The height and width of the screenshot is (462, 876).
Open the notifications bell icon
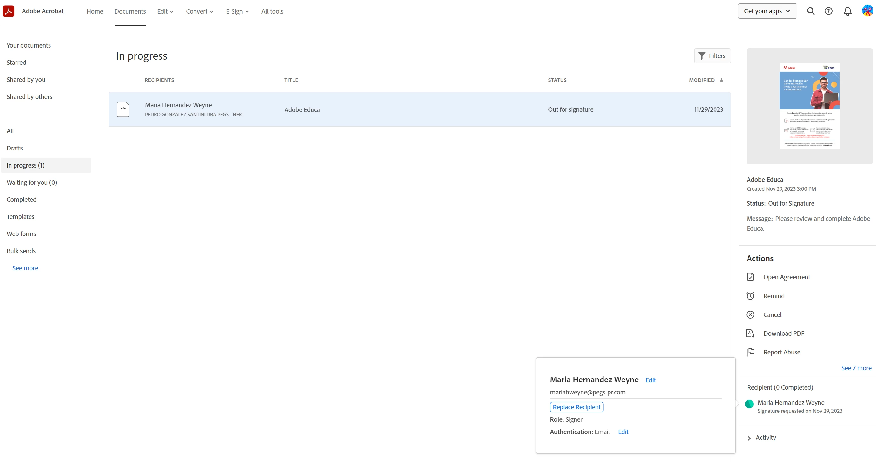[847, 11]
